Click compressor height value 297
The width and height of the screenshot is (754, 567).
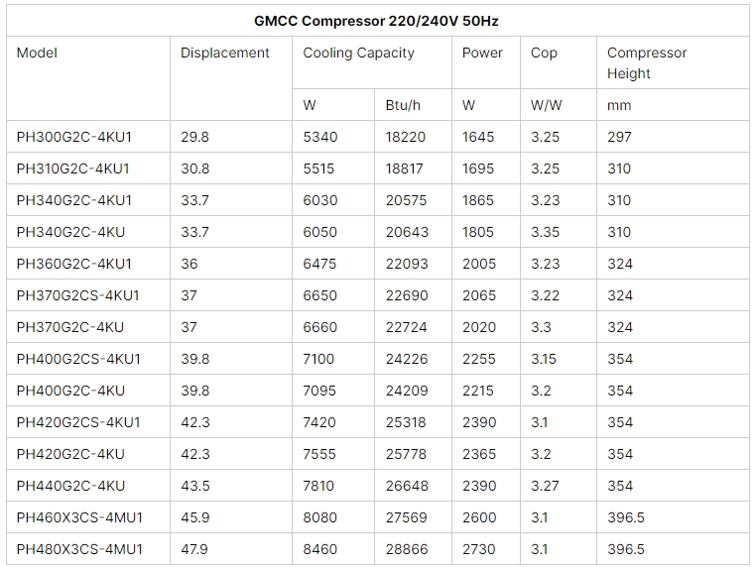619,137
